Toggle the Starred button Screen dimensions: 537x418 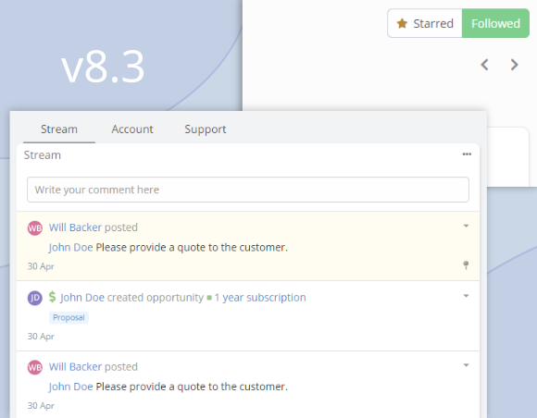pos(425,23)
